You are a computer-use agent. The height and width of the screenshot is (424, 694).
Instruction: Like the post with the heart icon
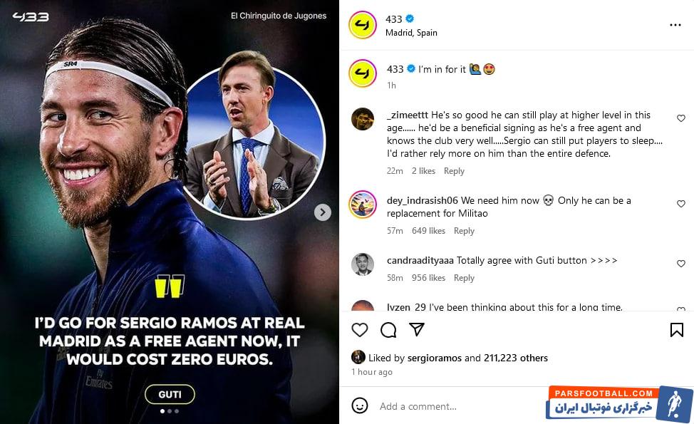359,330
